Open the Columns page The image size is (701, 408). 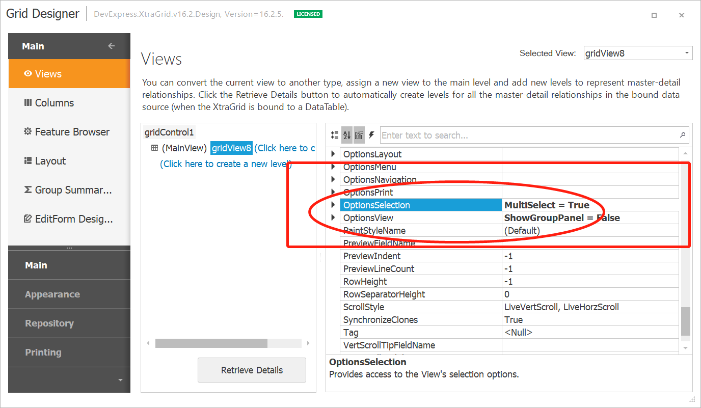pyautogui.click(x=69, y=103)
